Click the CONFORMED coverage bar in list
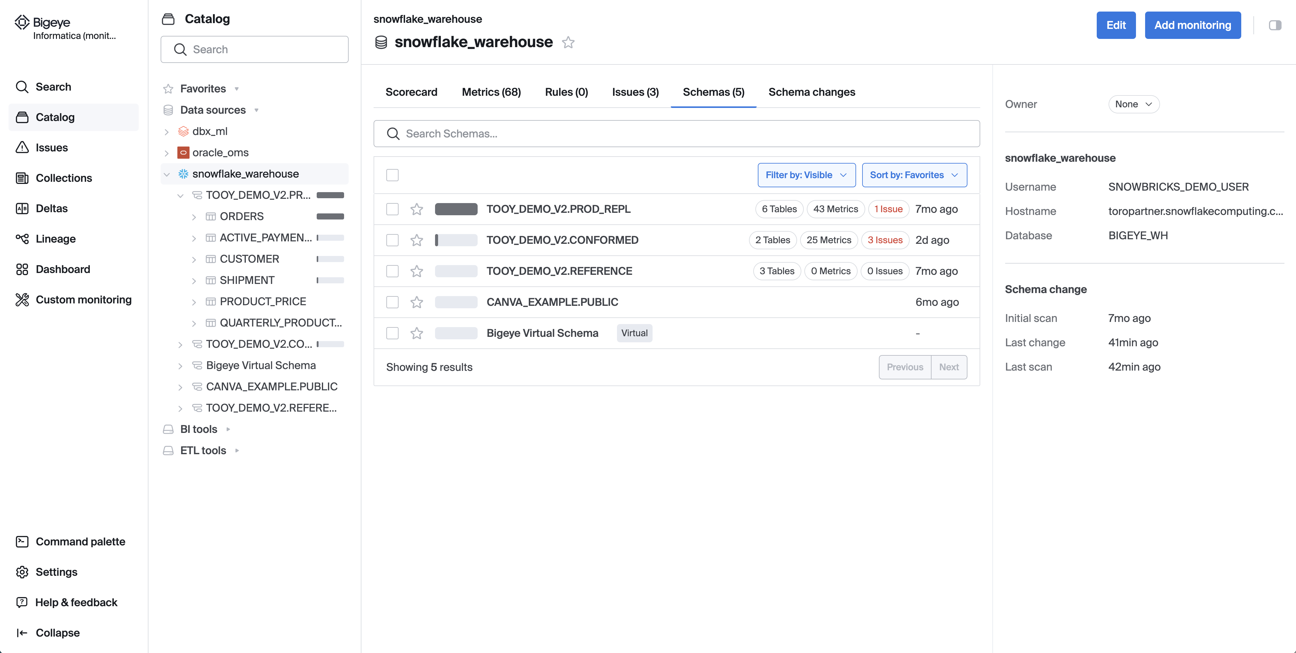The height and width of the screenshot is (653, 1296). (456, 240)
